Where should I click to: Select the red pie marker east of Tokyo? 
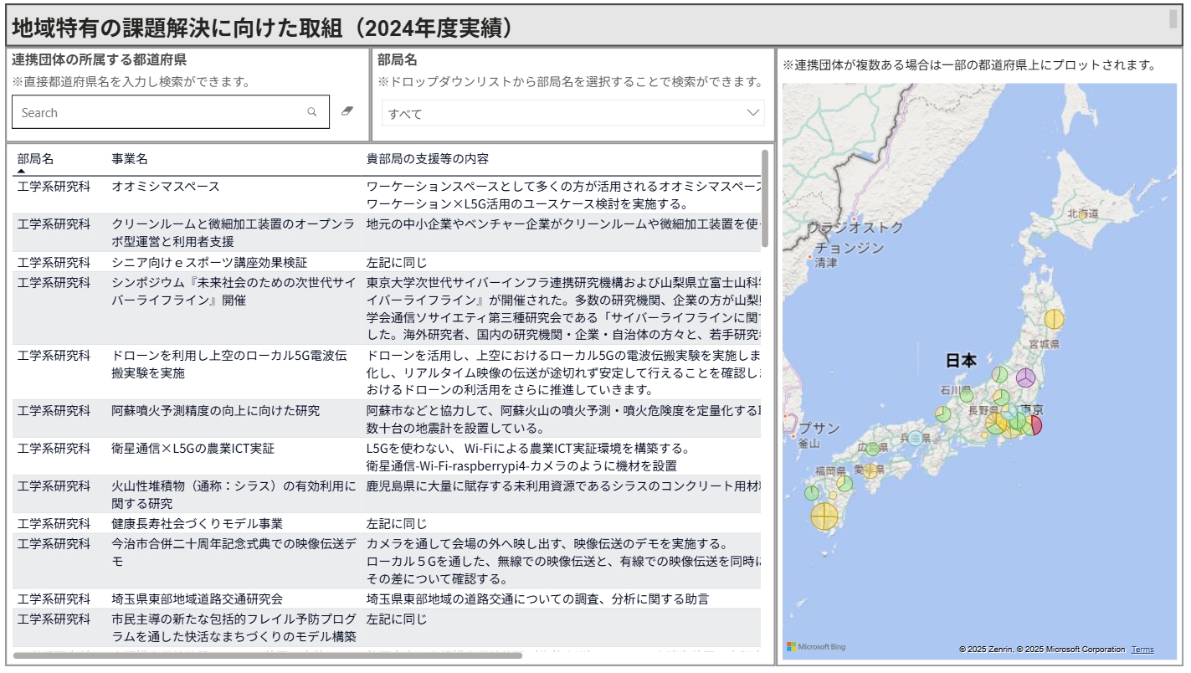coord(1036,425)
